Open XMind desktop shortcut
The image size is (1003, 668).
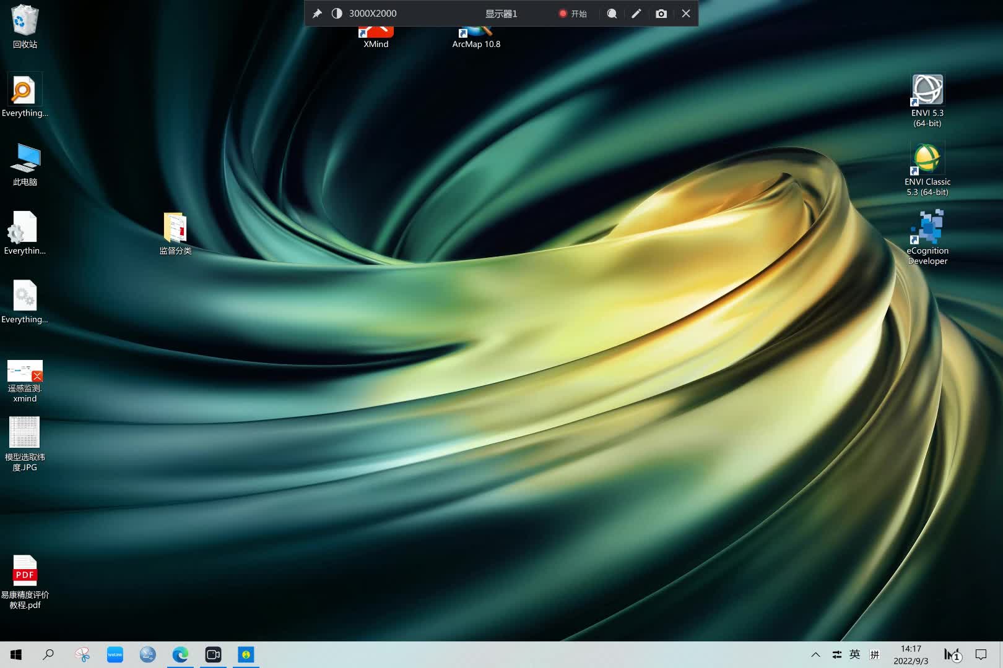pyautogui.click(x=376, y=38)
